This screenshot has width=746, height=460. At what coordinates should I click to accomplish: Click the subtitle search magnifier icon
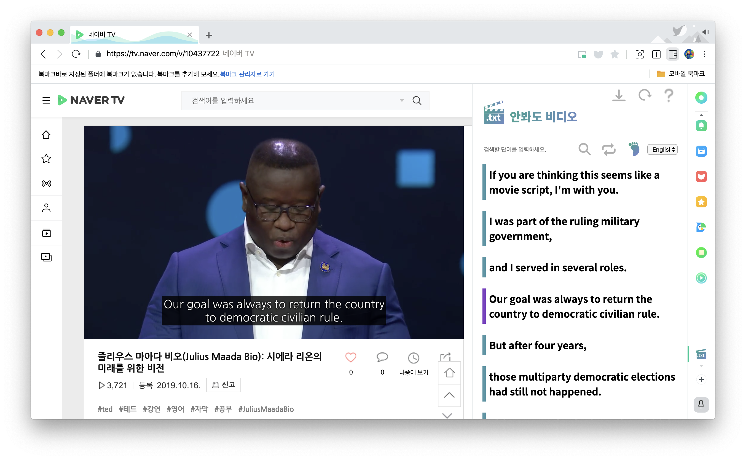[584, 149]
